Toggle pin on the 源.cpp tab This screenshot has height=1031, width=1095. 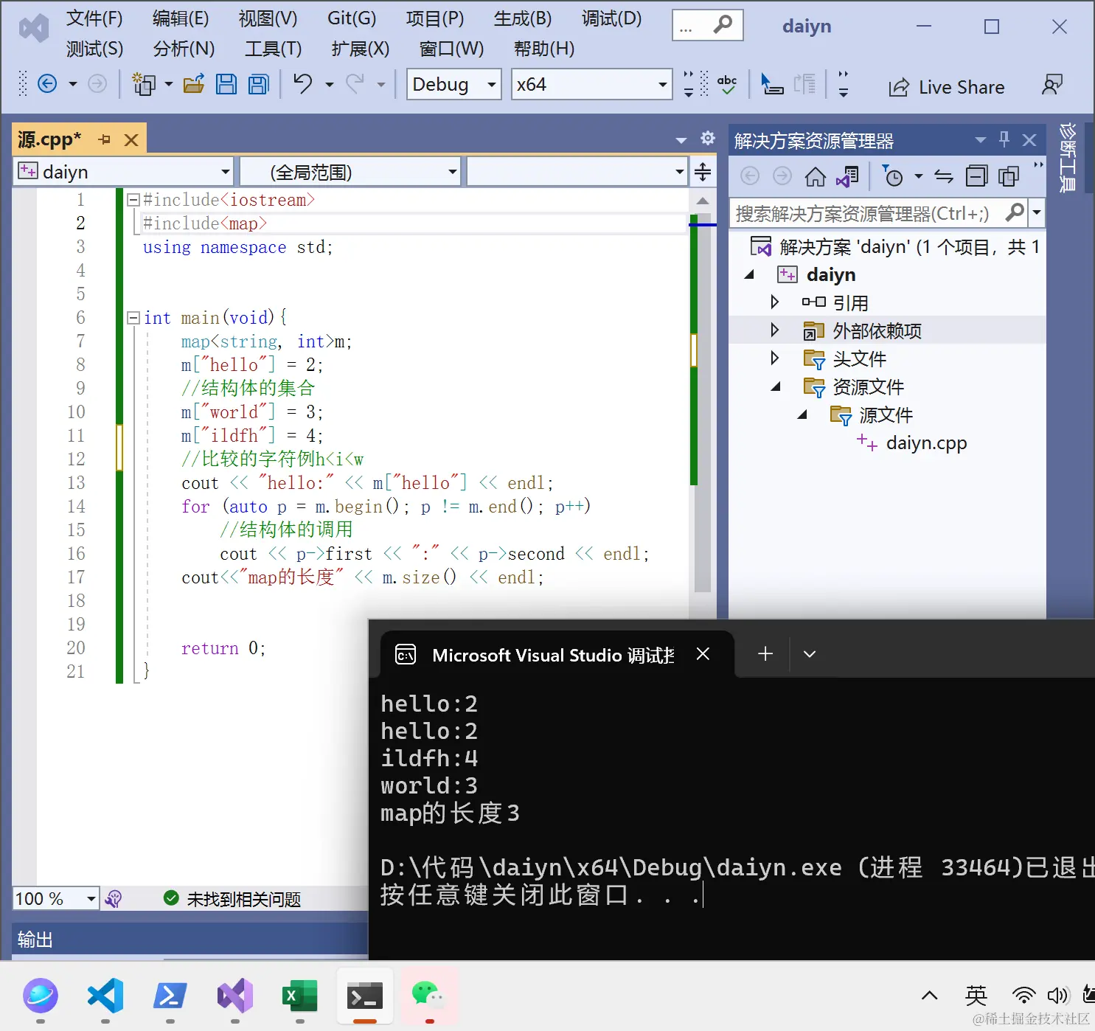coord(105,139)
